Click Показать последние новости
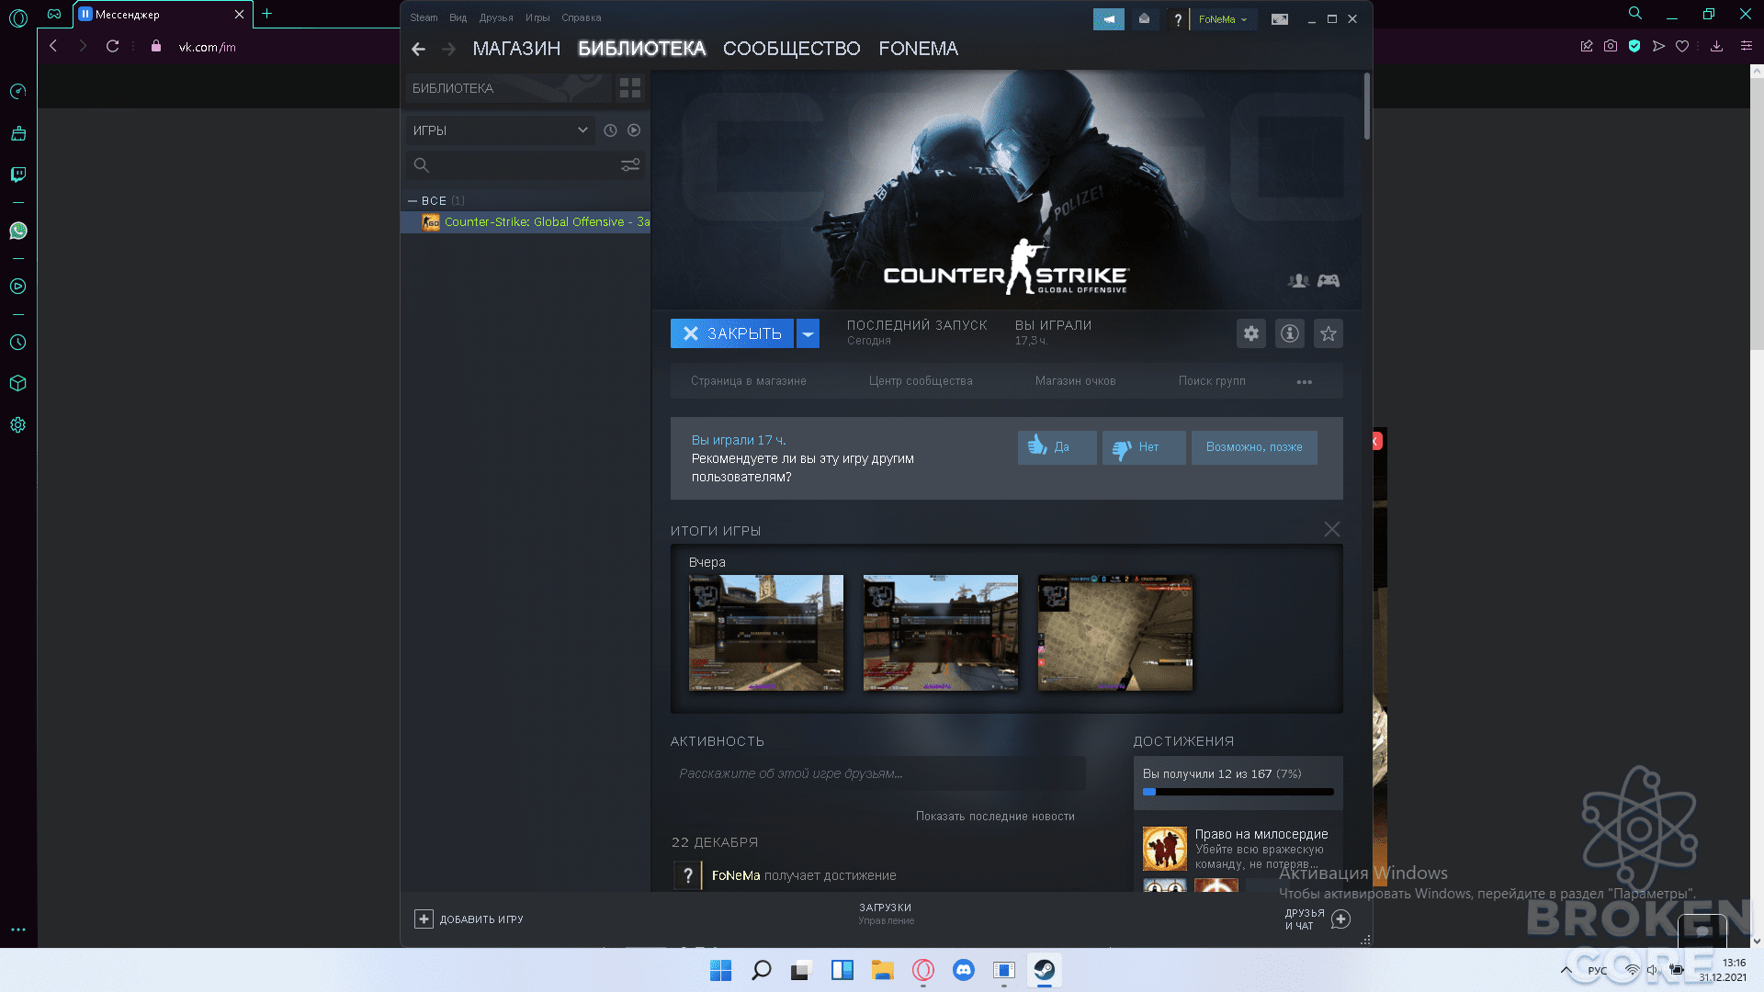Image resolution: width=1764 pixels, height=992 pixels. (995, 817)
